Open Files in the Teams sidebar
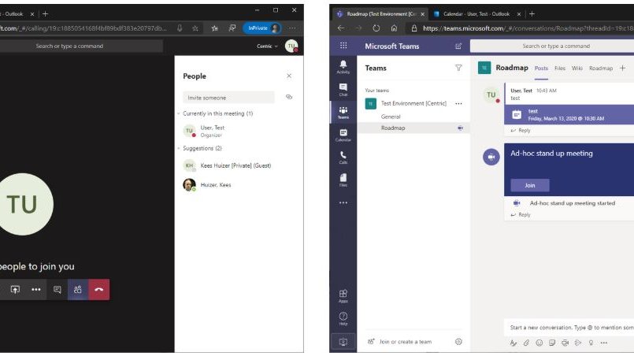The image size is (634, 356). 343,180
